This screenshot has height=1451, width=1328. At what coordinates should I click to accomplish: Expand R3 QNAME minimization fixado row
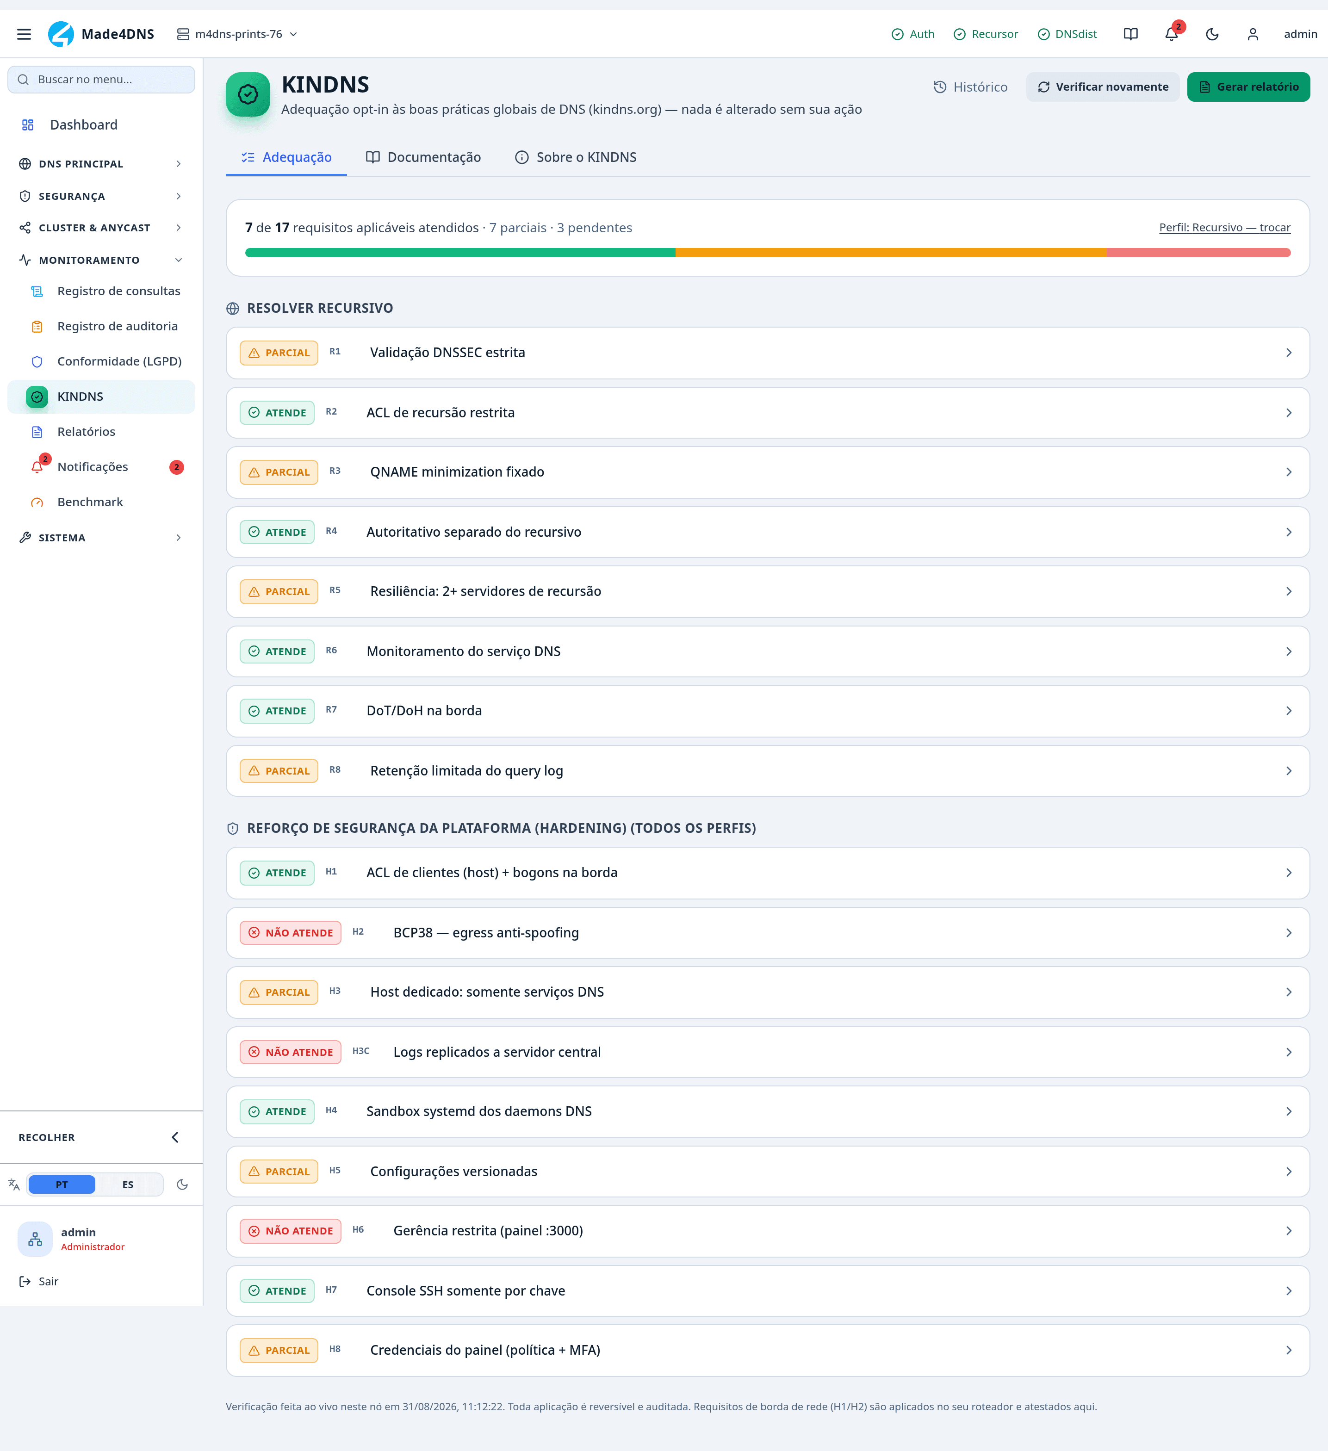767,472
